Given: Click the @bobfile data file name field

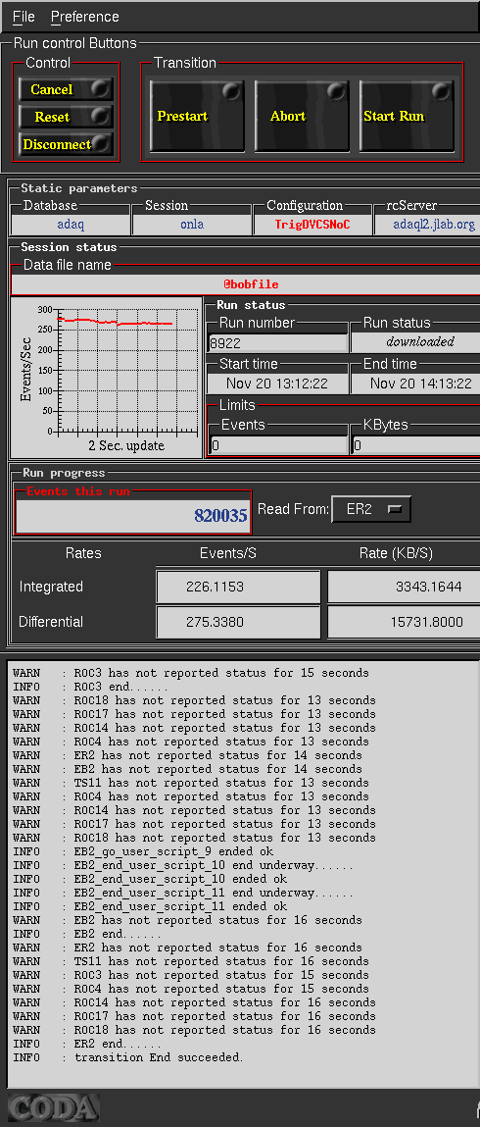Looking at the screenshot, I should (x=246, y=284).
